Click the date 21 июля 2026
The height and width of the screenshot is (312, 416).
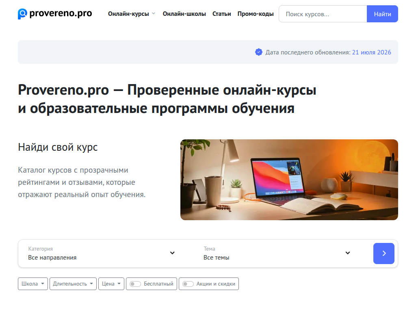pyautogui.click(x=371, y=52)
